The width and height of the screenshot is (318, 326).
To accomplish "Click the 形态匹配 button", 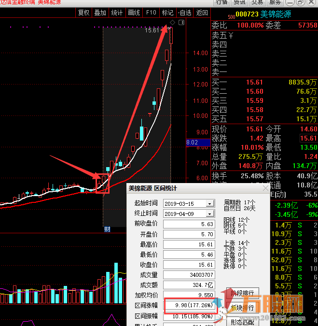I will click(x=242, y=322).
